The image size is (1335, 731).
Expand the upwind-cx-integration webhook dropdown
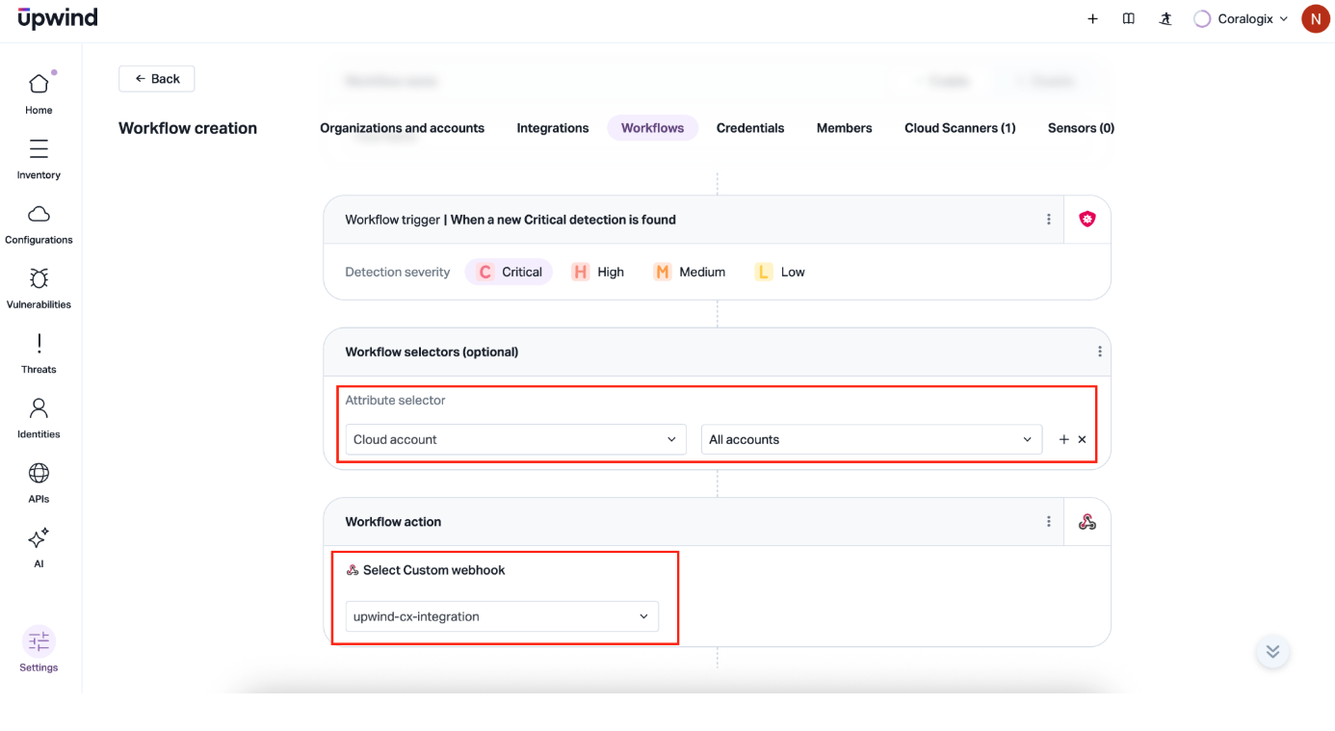tap(502, 616)
